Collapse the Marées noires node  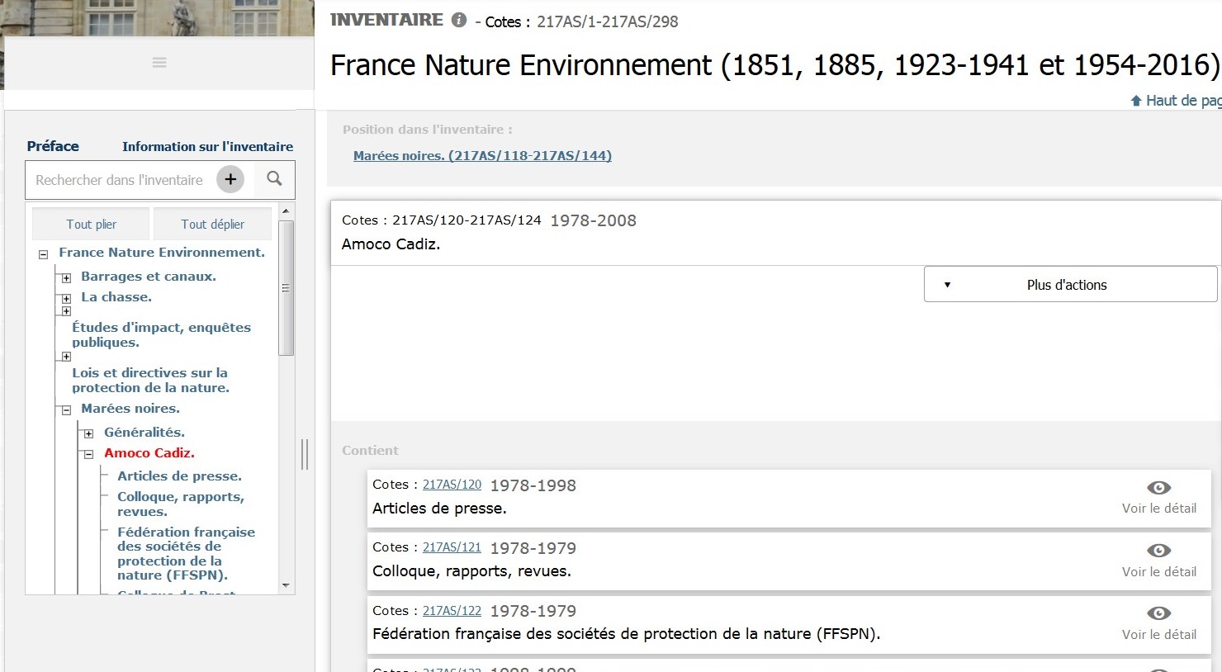(x=66, y=409)
